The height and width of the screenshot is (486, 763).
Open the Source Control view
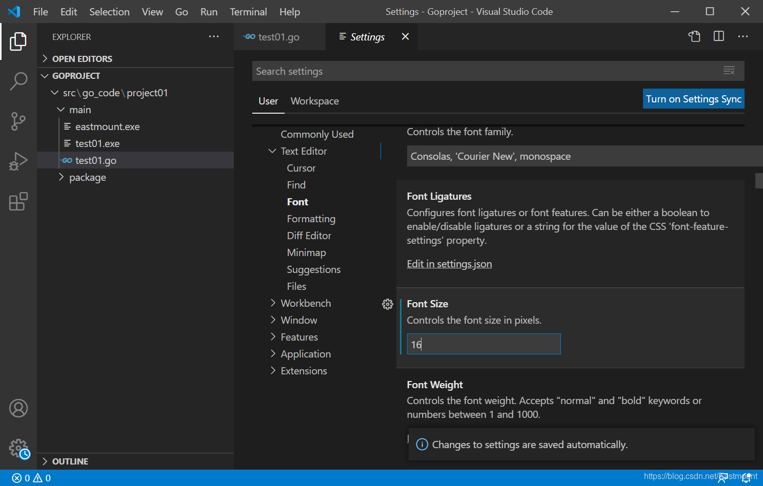[18, 121]
